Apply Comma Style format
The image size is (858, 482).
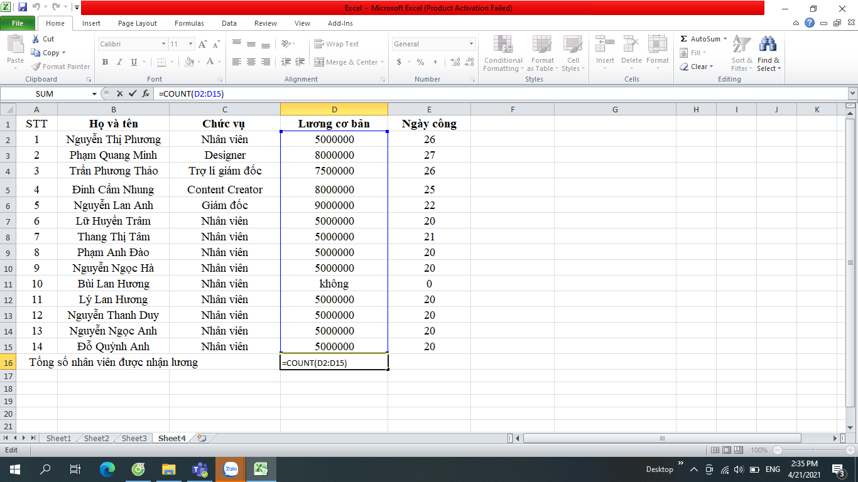point(435,62)
